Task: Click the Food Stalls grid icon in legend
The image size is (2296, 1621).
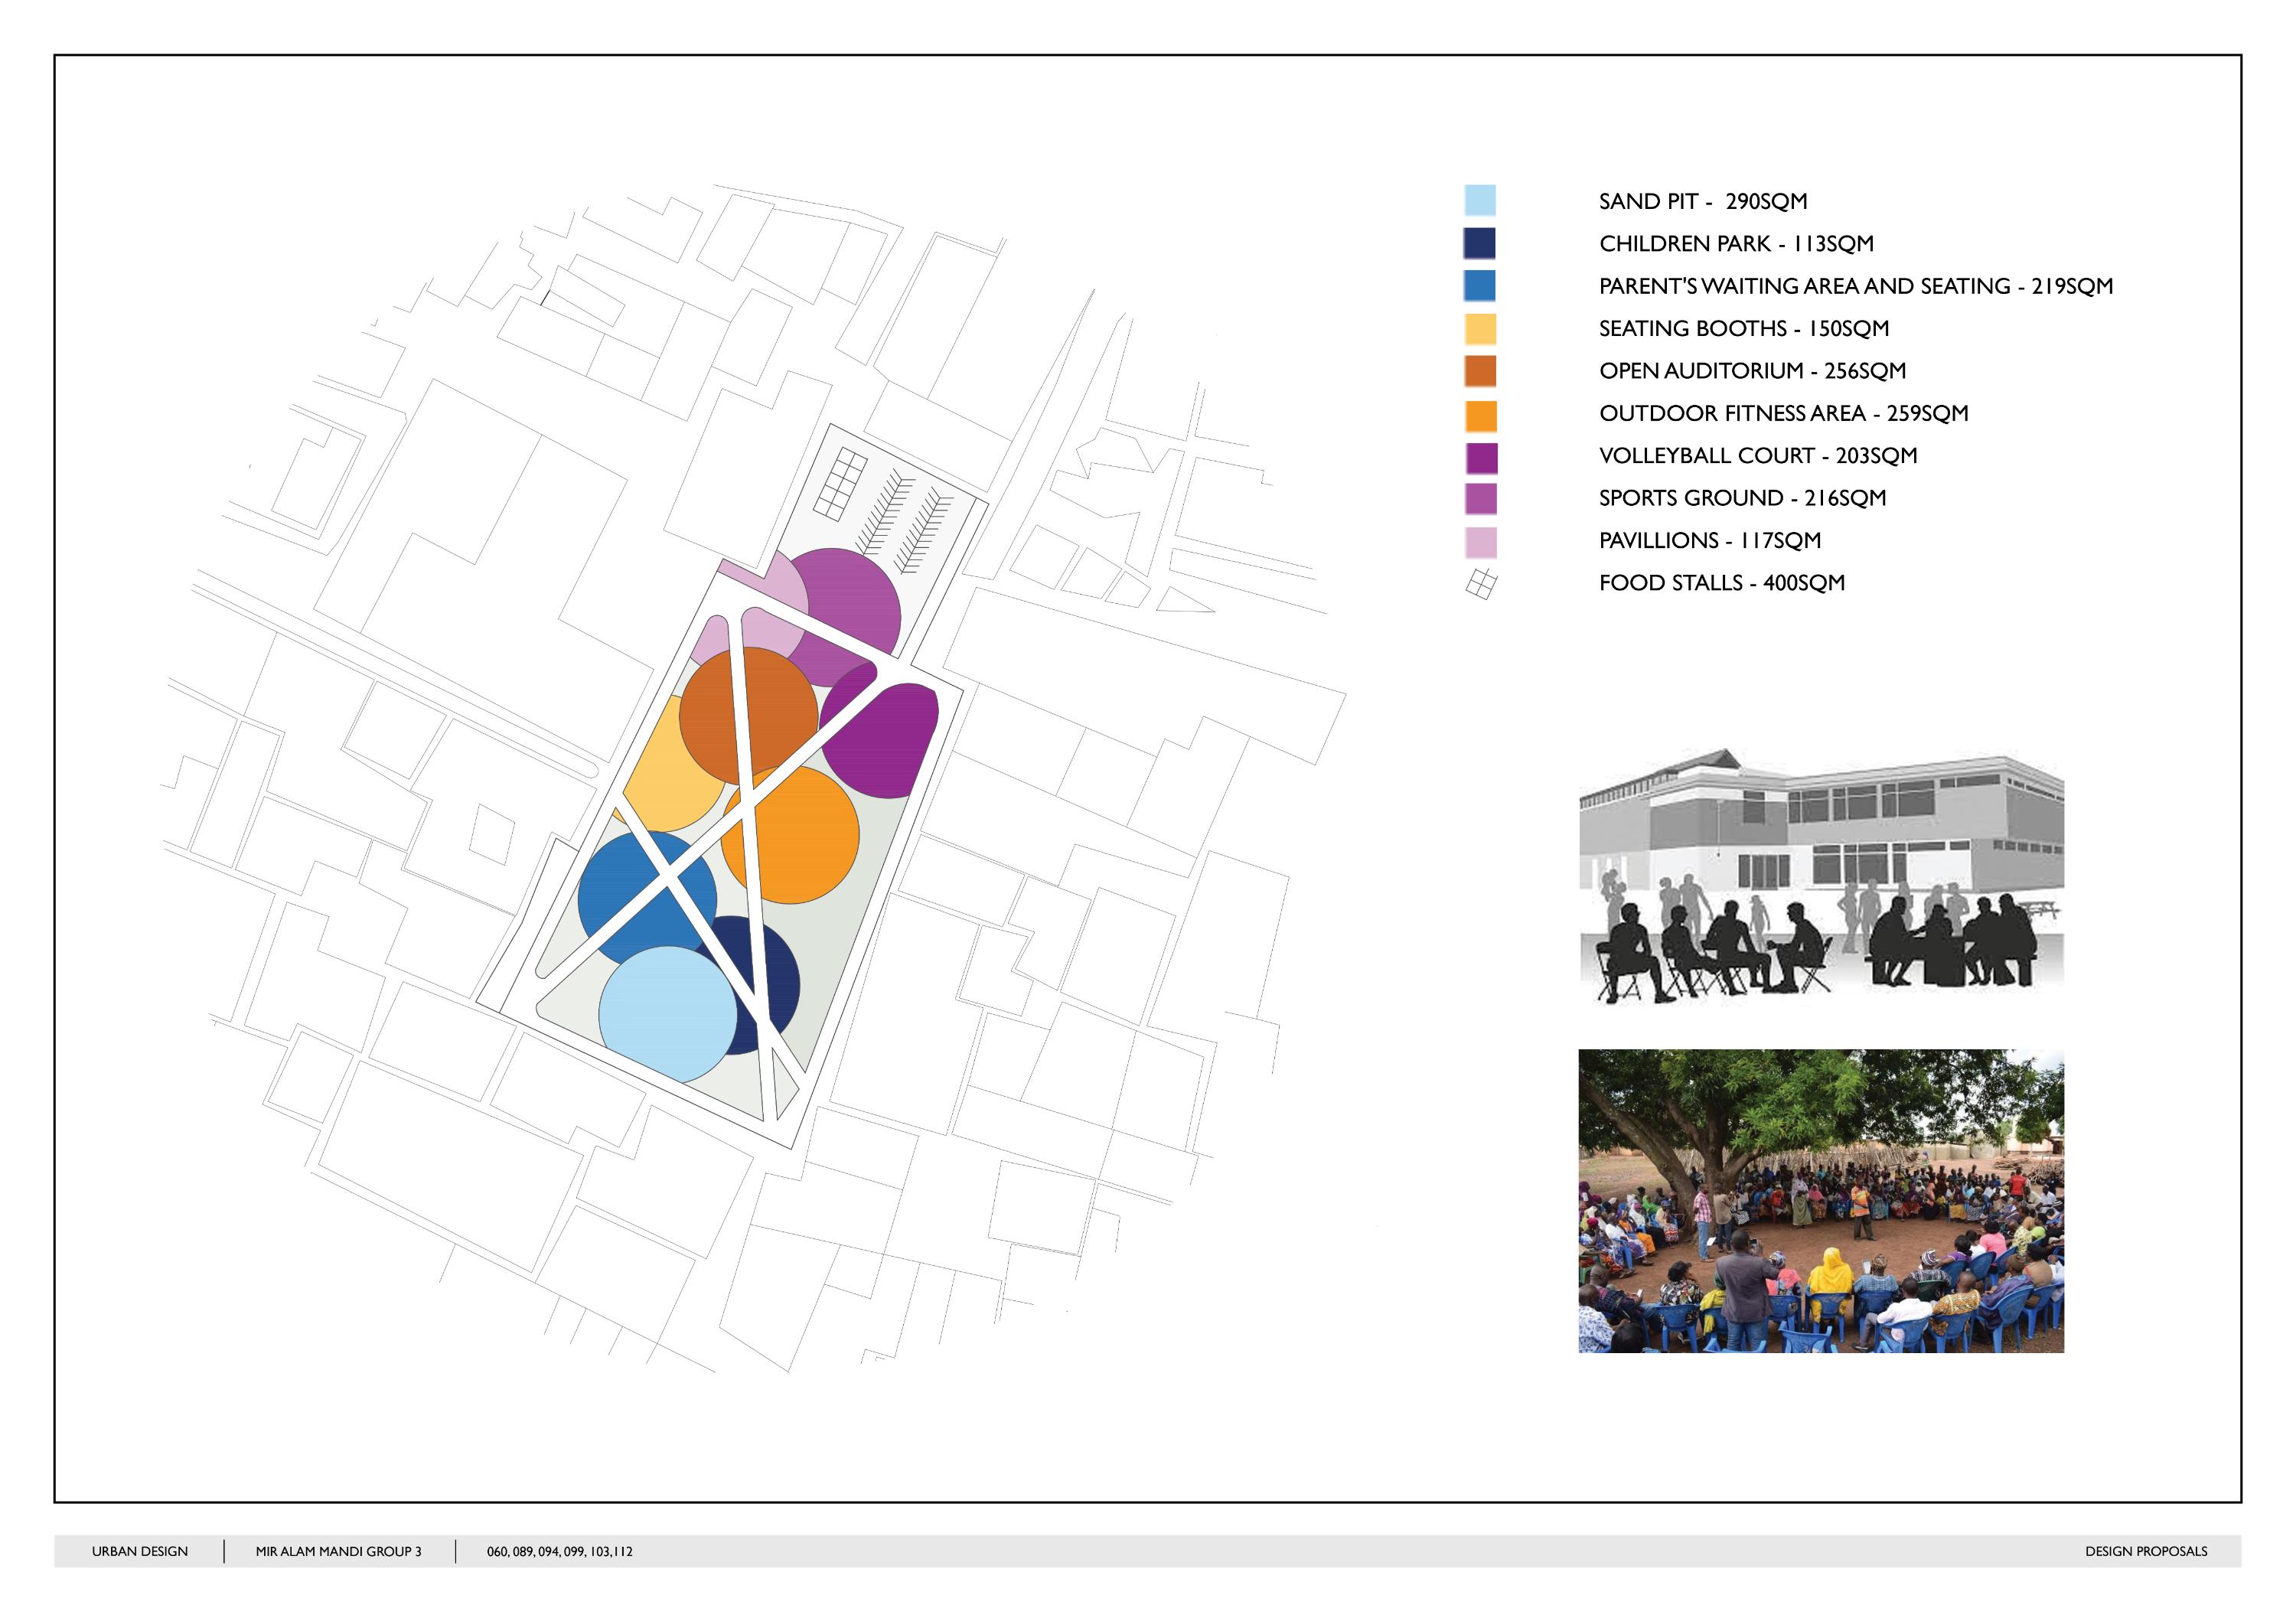Action: pos(1481,584)
